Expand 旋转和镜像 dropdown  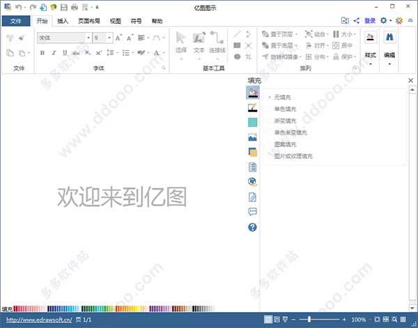[x=300, y=56]
